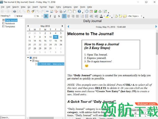
Task: Go to previous month in calendar
Action: click(28, 26)
